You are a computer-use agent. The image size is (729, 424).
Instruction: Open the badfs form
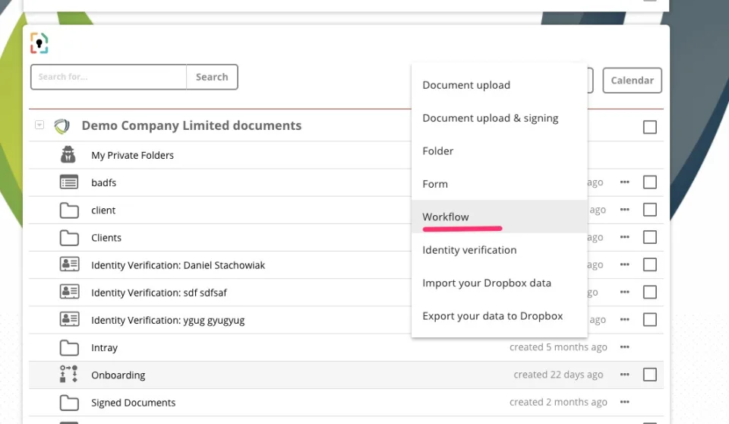104,182
